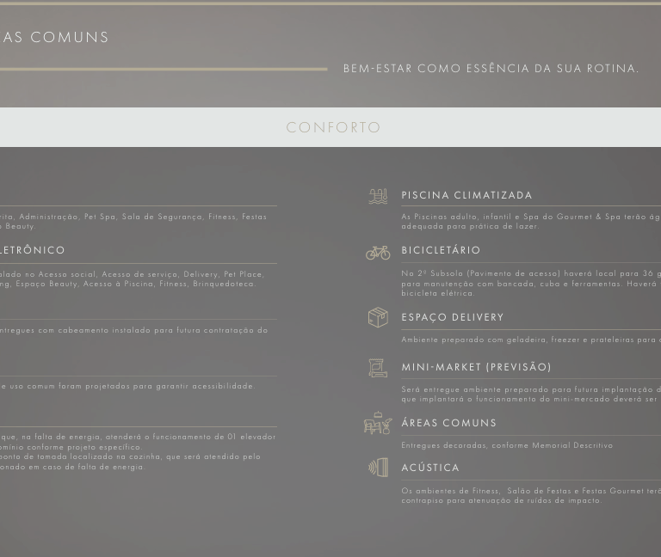Select the furniture icon for Áreas Comuns

(378, 423)
